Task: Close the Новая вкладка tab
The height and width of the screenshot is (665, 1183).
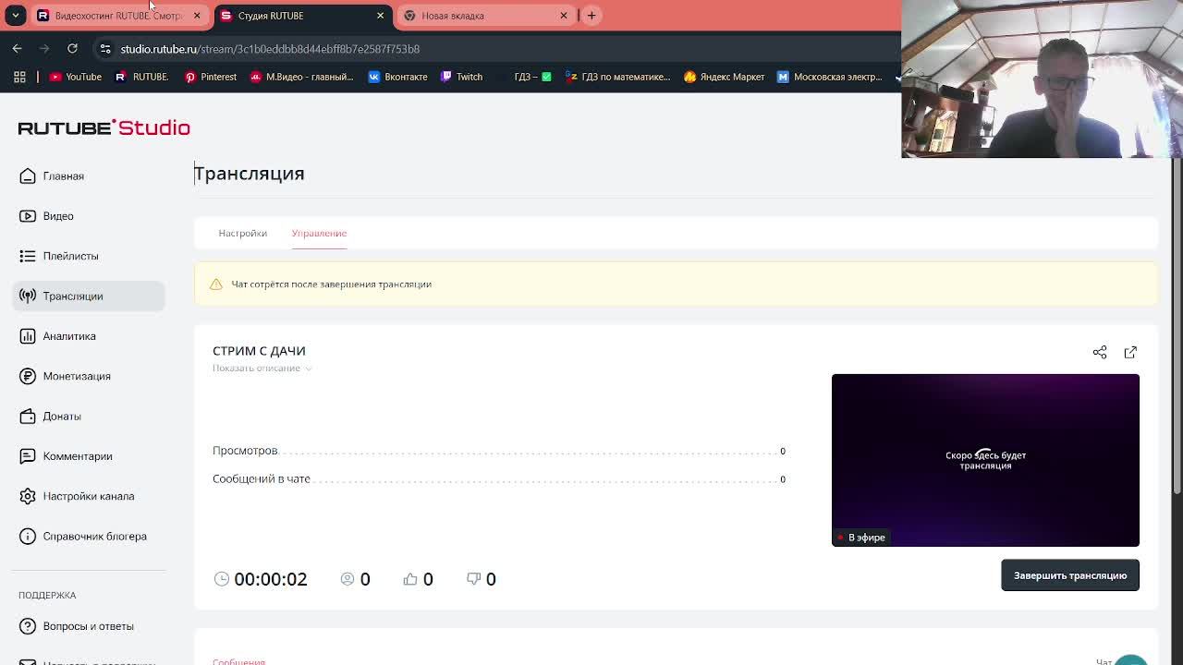Action: [x=564, y=16]
